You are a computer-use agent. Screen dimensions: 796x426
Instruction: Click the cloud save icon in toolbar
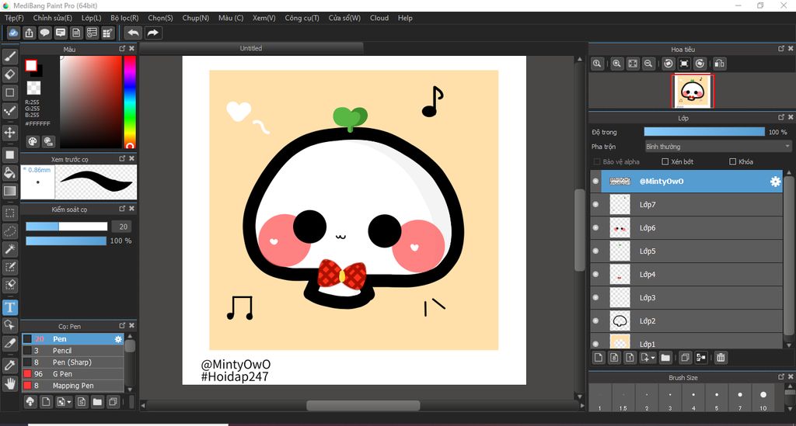pyautogui.click(x=13, y=33)
